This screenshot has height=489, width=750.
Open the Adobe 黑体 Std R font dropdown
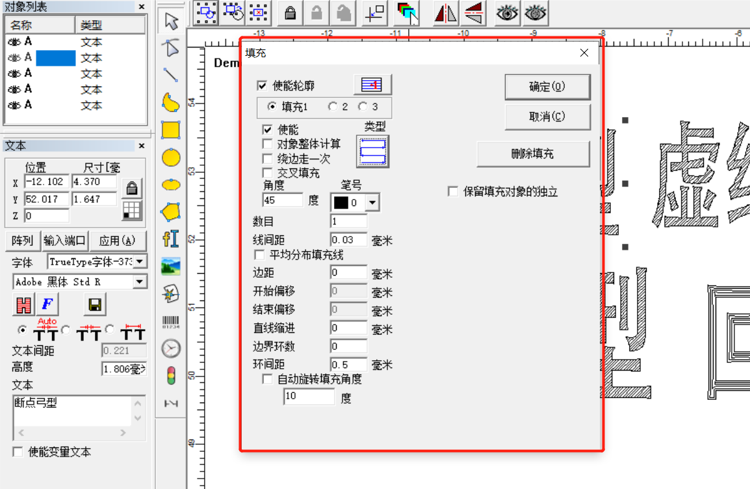coord(140,282)
